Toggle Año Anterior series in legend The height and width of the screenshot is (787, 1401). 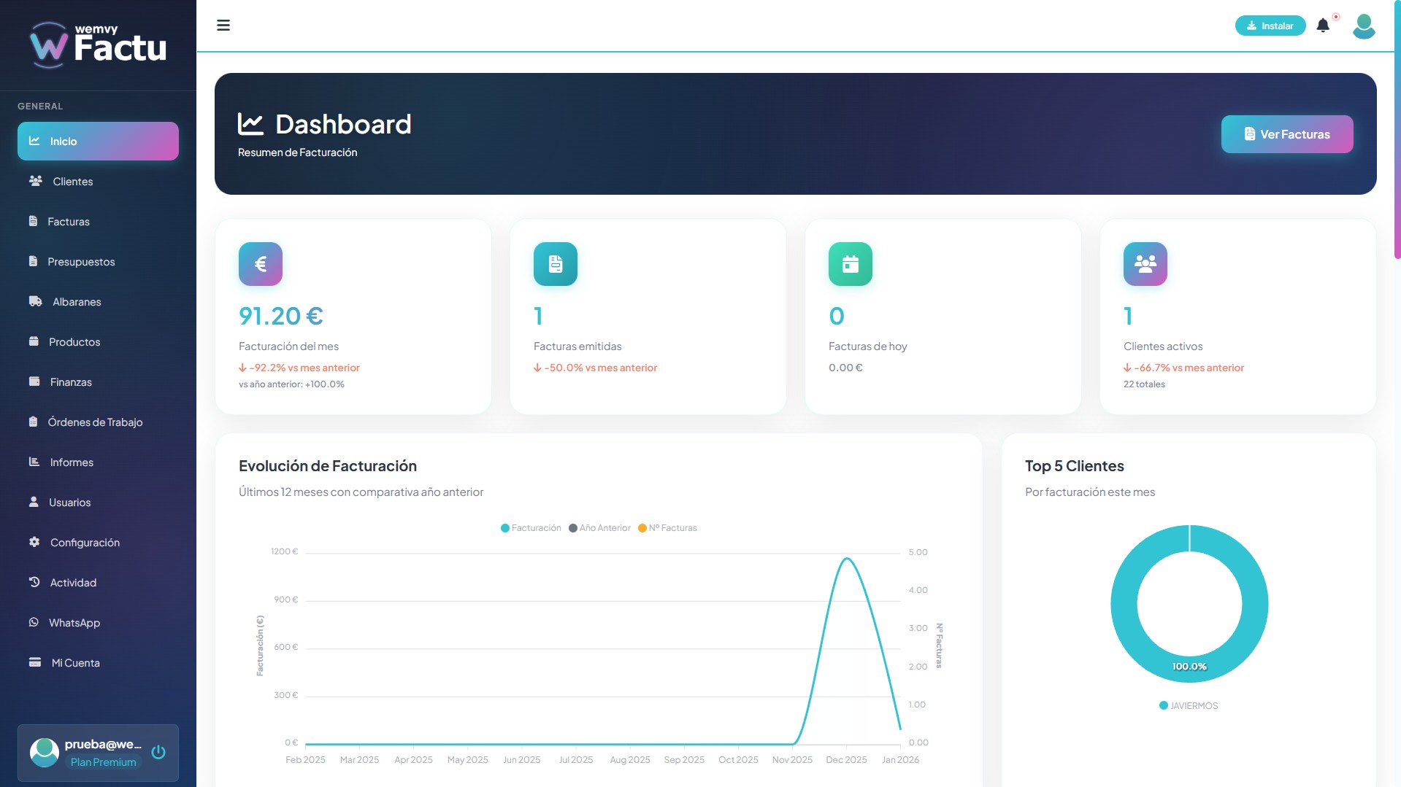click(x=599, y=528)
